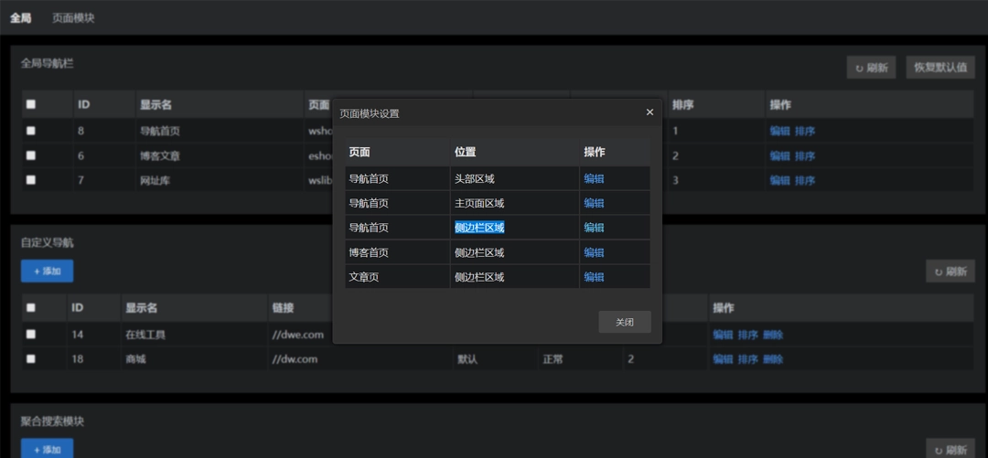
Task: Select the 在线工具 row checkbox
Action: 31,335
